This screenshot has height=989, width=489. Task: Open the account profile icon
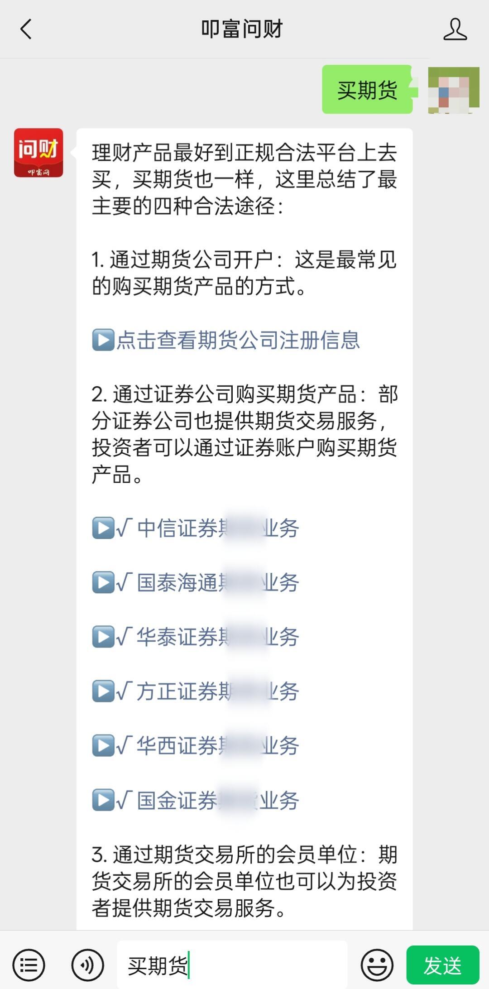[455, 29]
